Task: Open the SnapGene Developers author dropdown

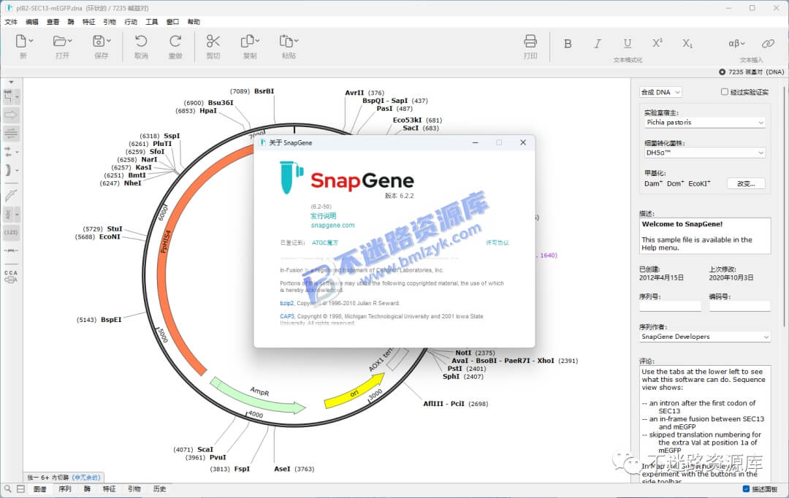Action: (x=705, y=337)
